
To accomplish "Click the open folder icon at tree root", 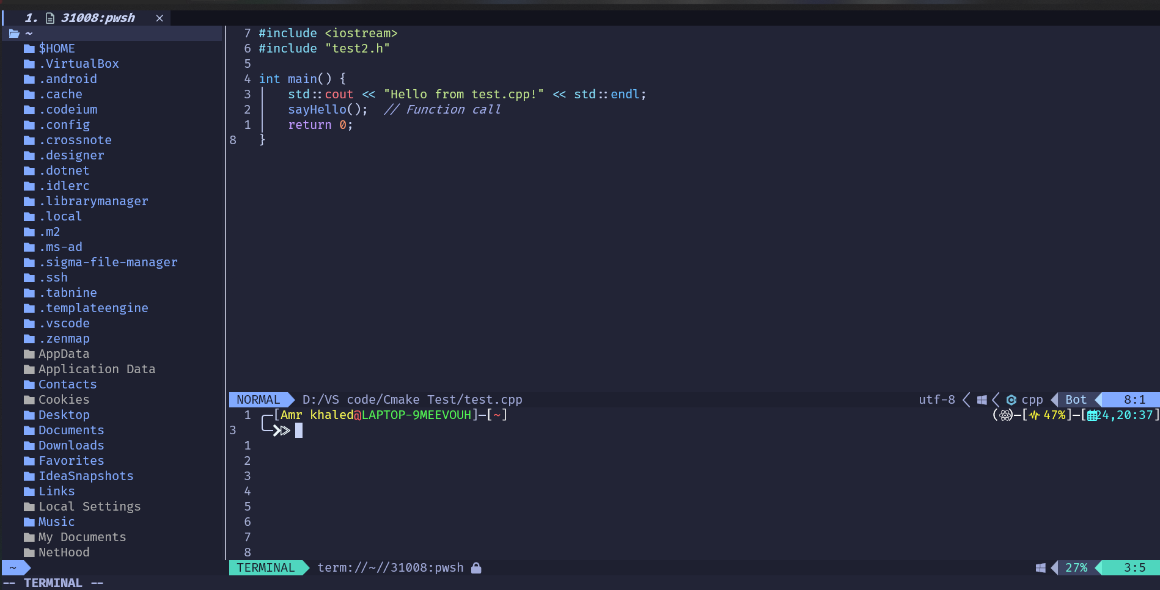I will click(14, 34).
